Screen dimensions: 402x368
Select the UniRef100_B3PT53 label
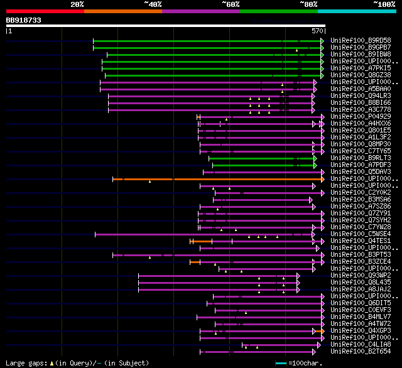pos(361,255)
